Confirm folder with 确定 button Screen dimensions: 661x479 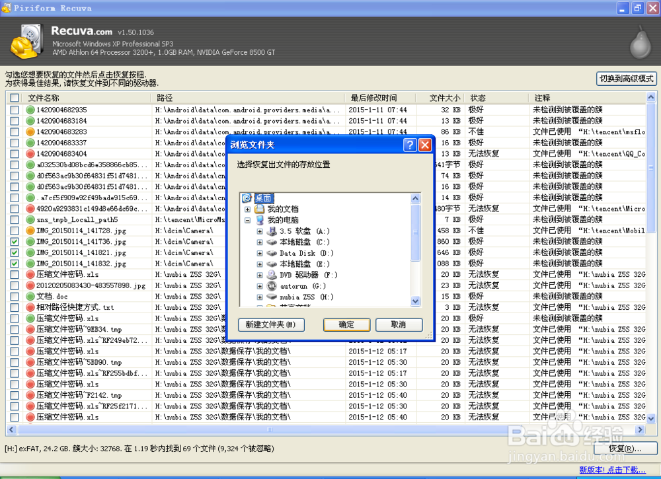(x=346, y=325)
